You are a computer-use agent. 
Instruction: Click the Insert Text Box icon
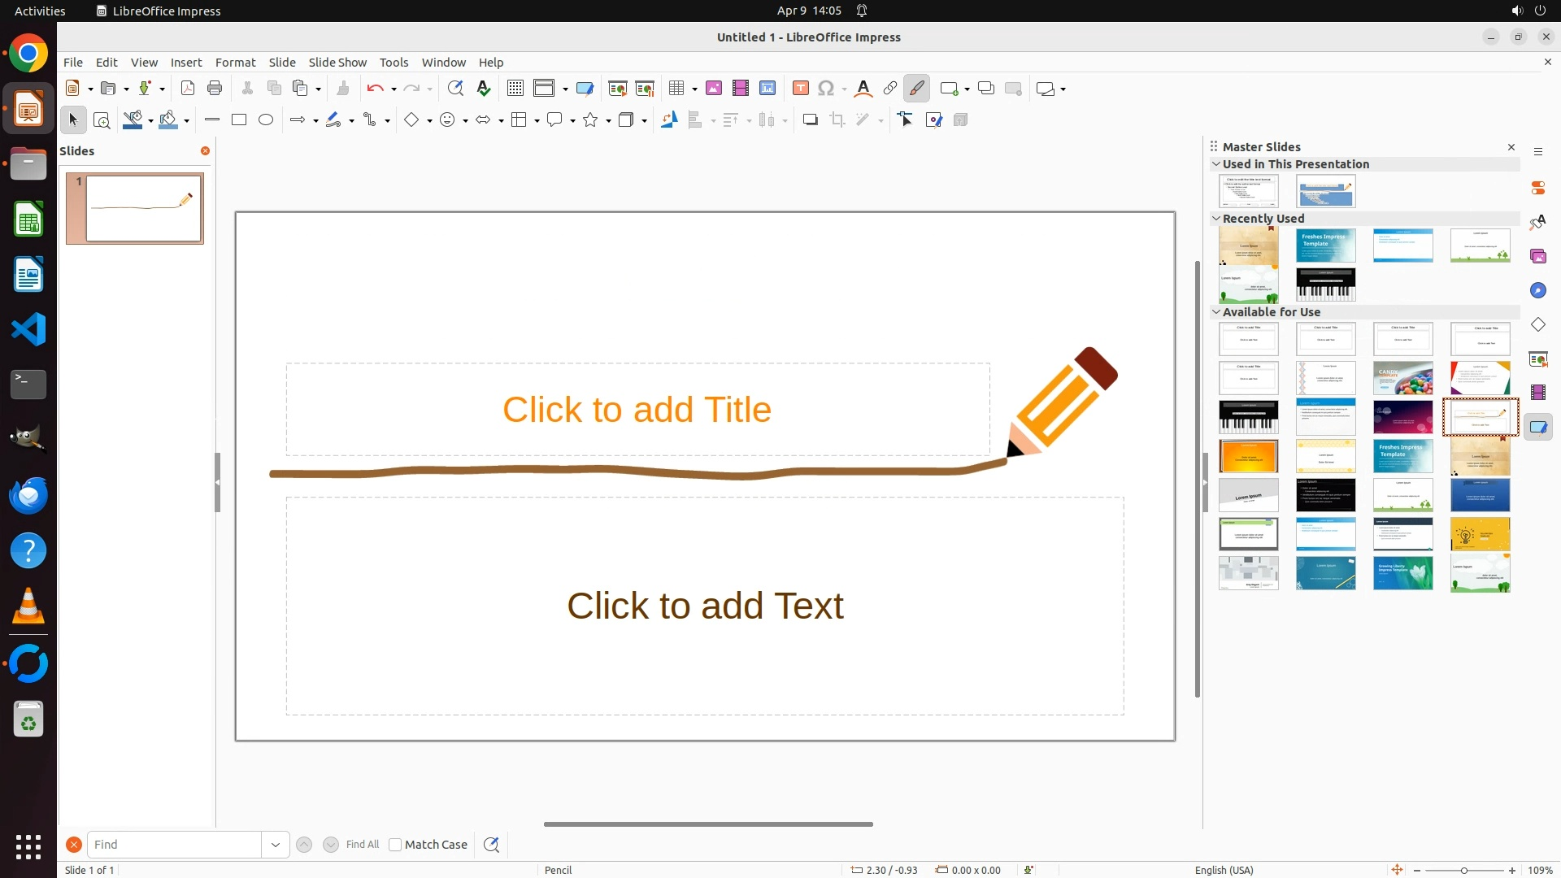800,89
